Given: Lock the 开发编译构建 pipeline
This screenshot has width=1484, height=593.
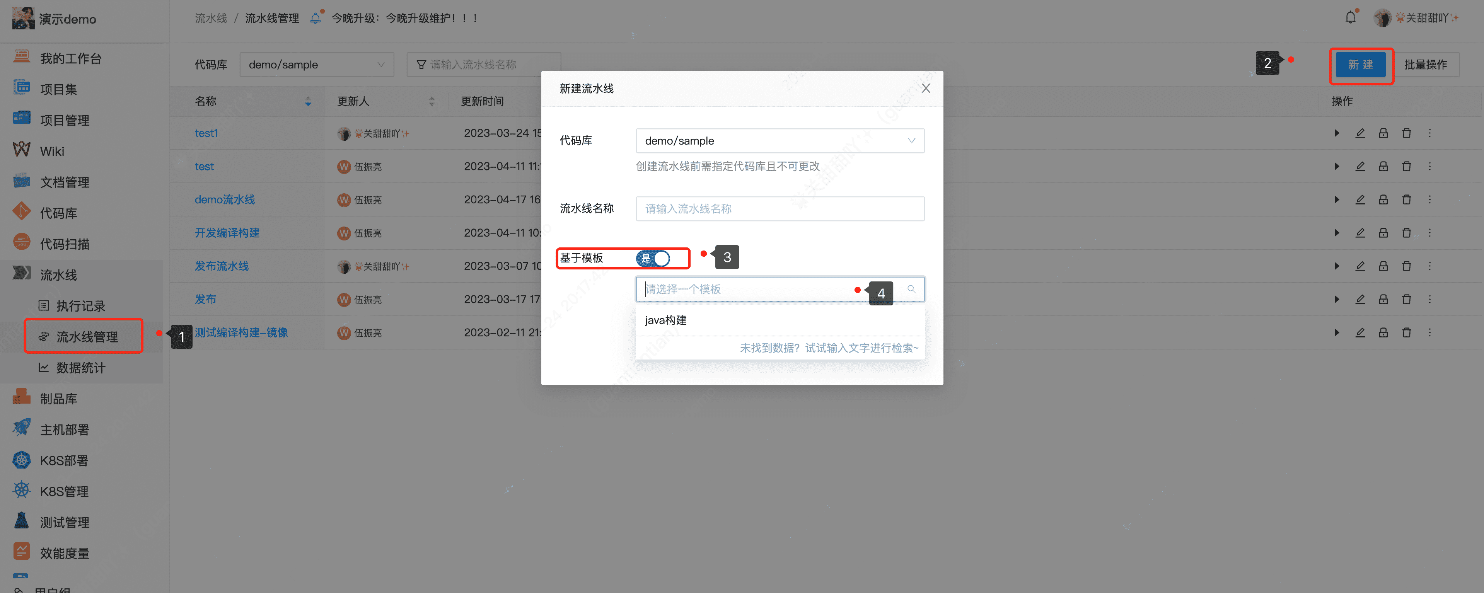Looking at the screenshot, I should (x=1384, y=233).
